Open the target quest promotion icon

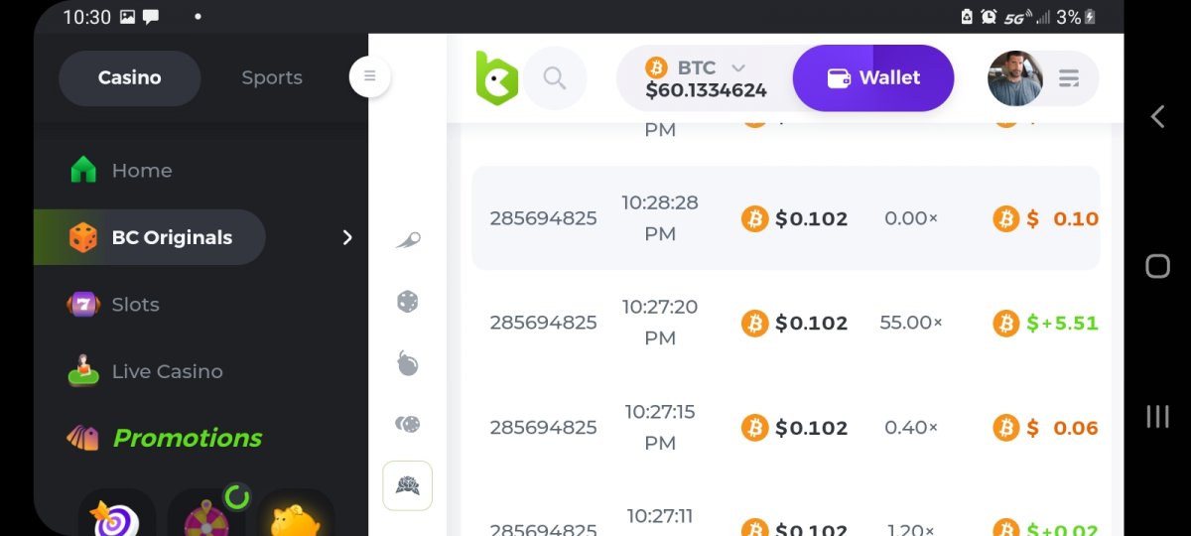[x=117, y=516]
